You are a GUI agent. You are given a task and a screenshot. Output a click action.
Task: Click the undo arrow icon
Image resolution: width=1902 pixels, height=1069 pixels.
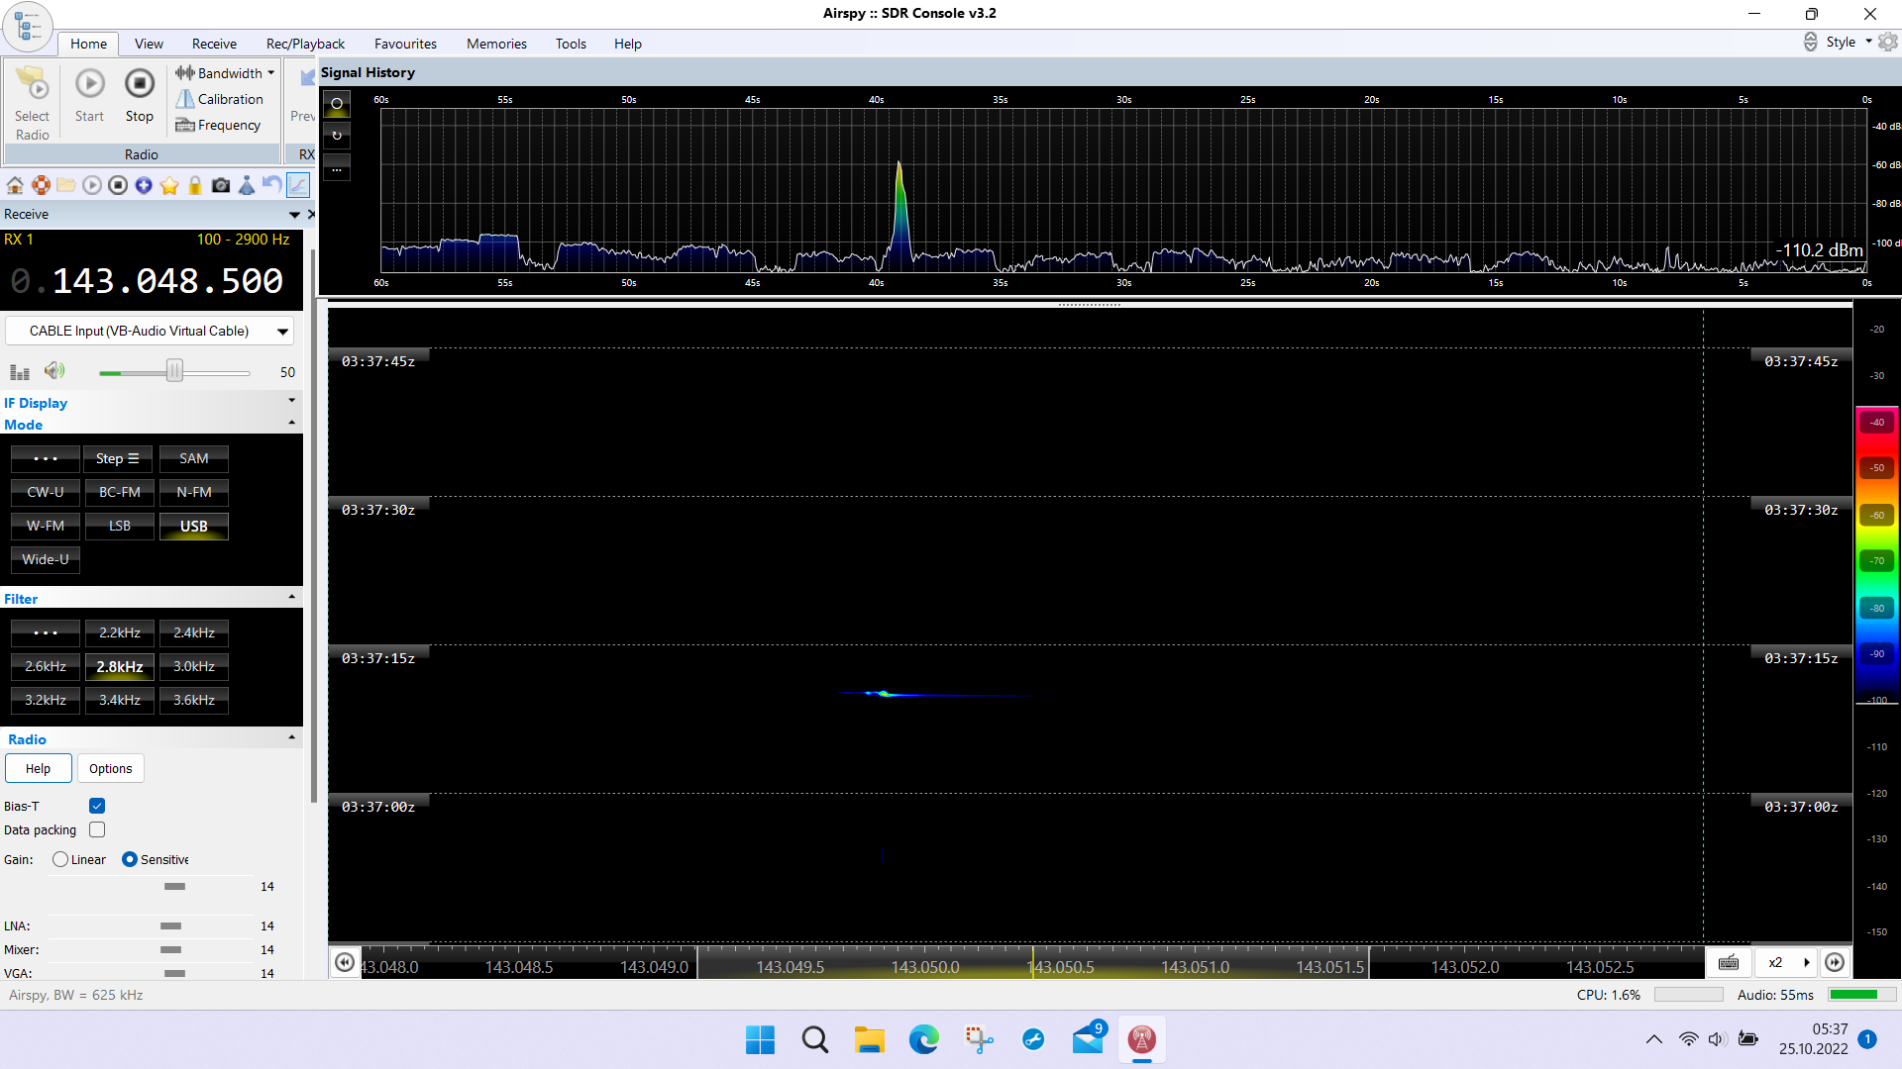tap(271, 185)
